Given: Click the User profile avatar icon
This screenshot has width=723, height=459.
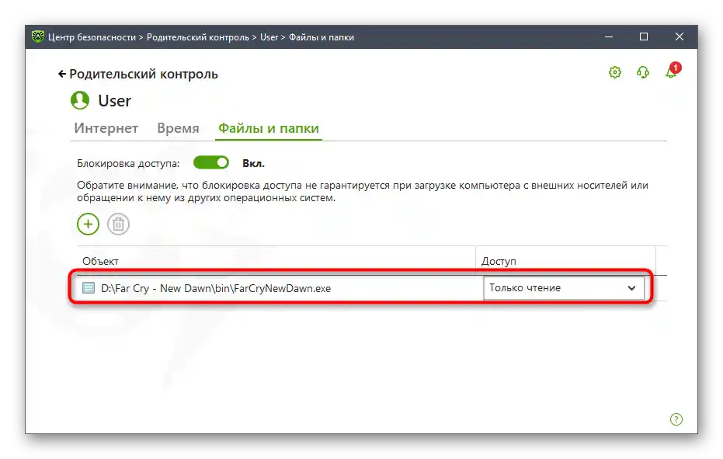Looking at the screenshot, I should coord(80,100).
